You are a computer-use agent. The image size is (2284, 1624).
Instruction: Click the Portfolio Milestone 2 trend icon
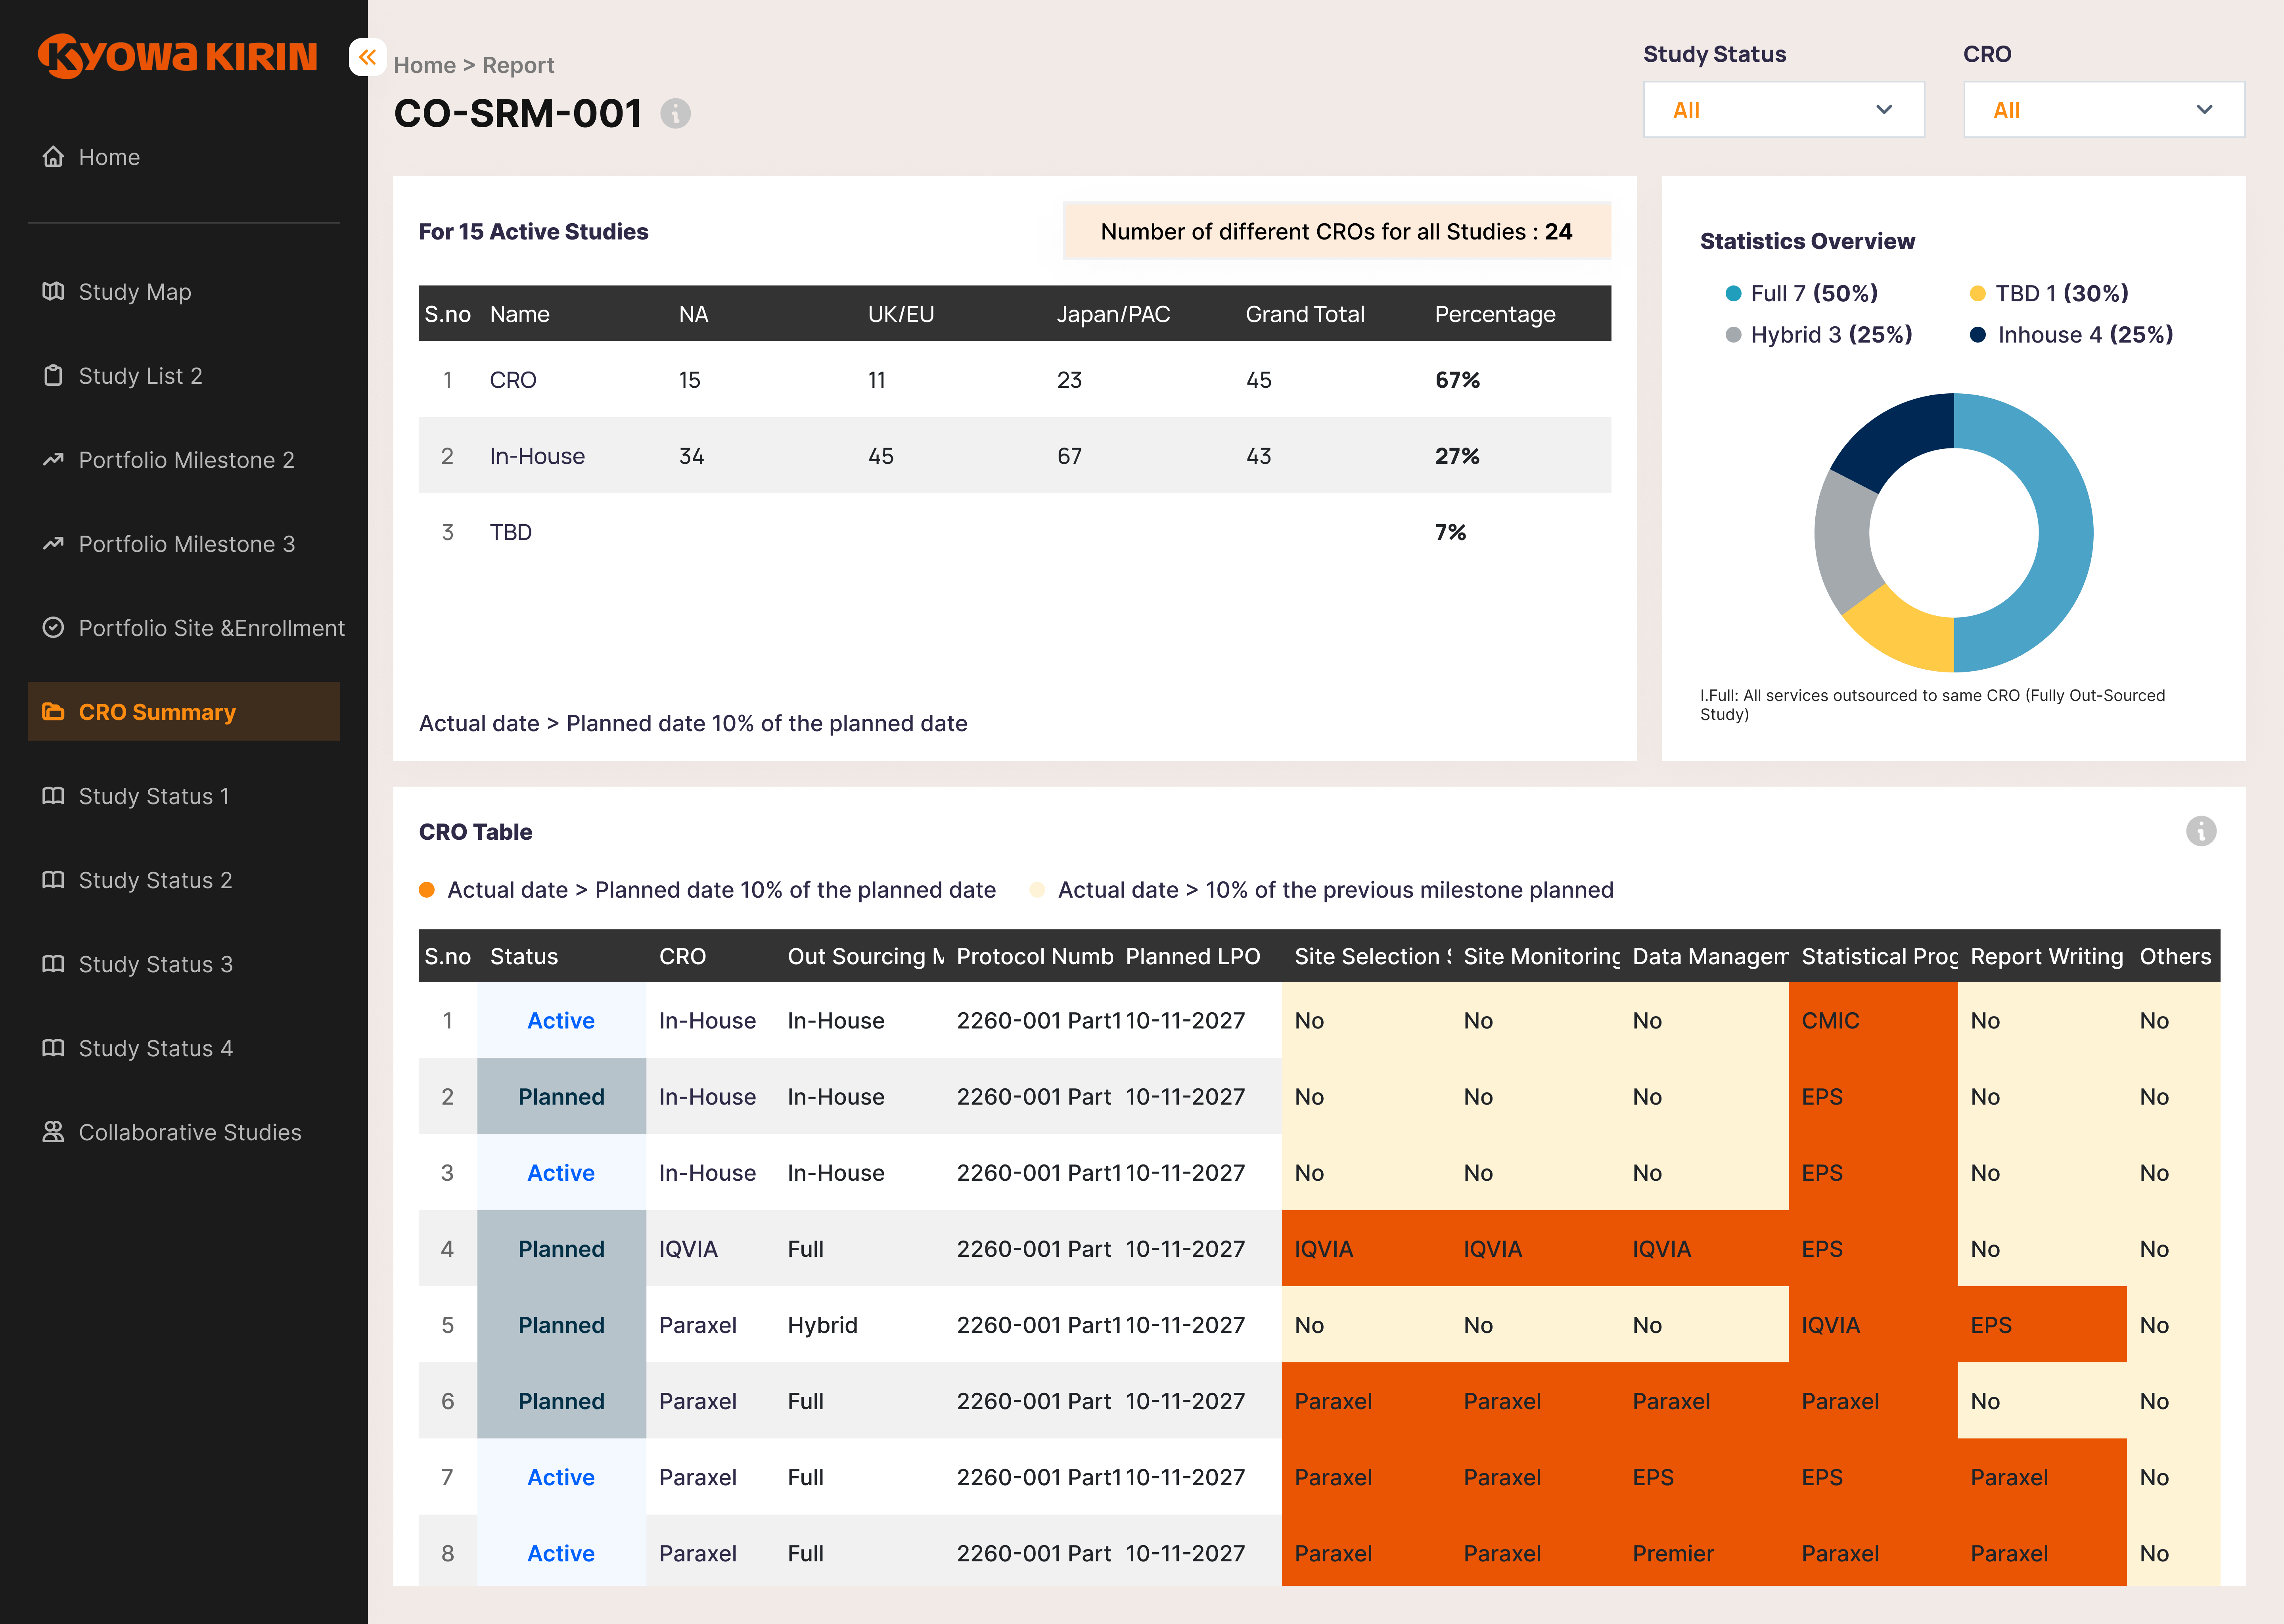[x=53, y=459]
